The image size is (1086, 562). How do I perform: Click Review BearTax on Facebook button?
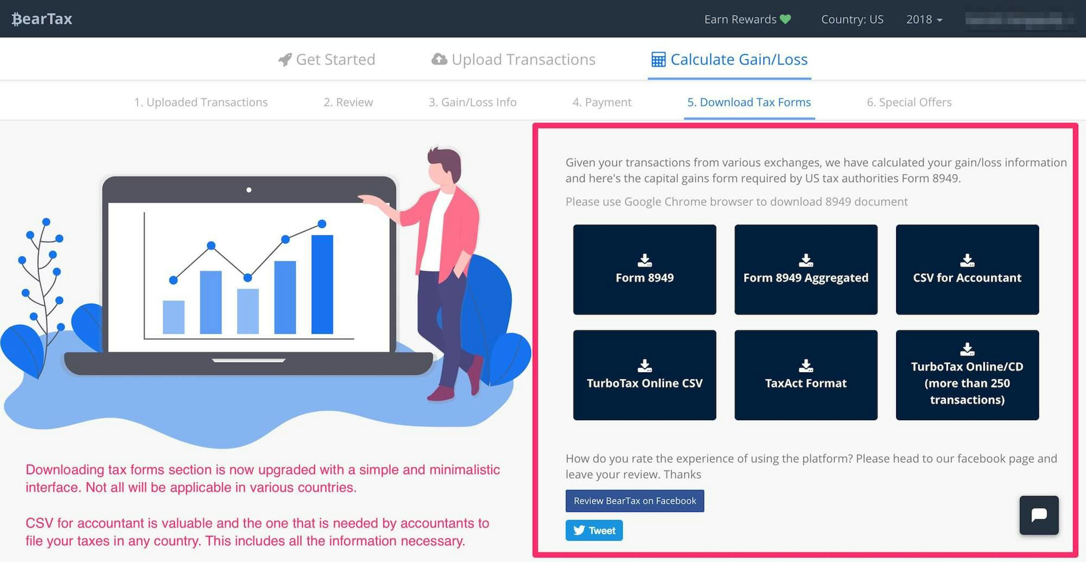634,501
